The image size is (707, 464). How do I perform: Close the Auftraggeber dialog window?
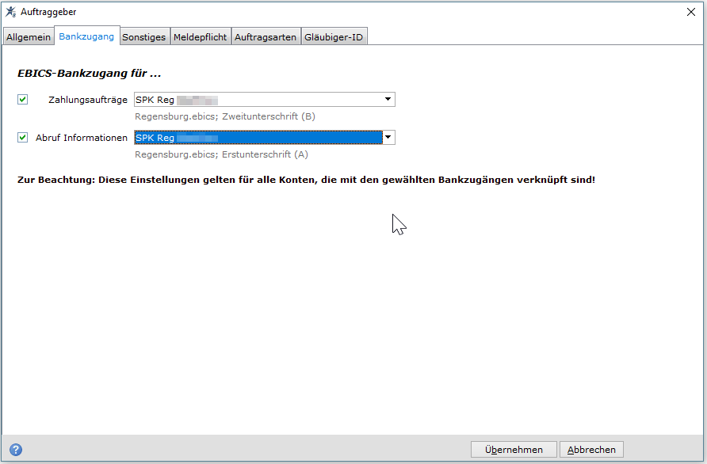point(691,12)
